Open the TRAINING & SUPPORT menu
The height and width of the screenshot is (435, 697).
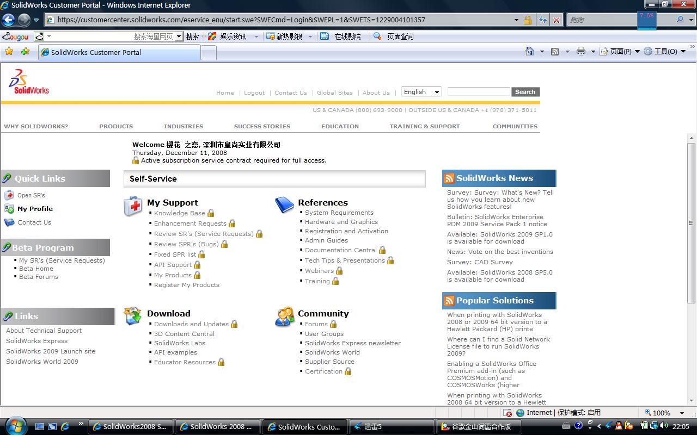click(425, 126)
